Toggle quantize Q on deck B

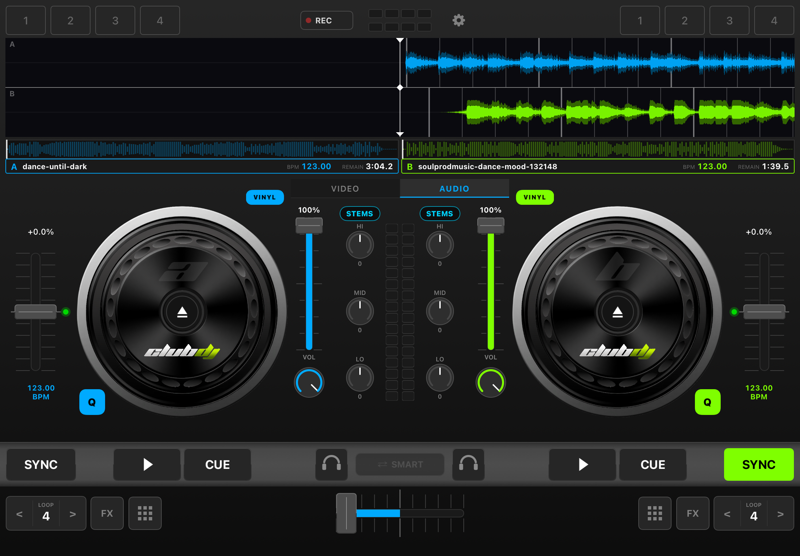[x=707, y=402]
